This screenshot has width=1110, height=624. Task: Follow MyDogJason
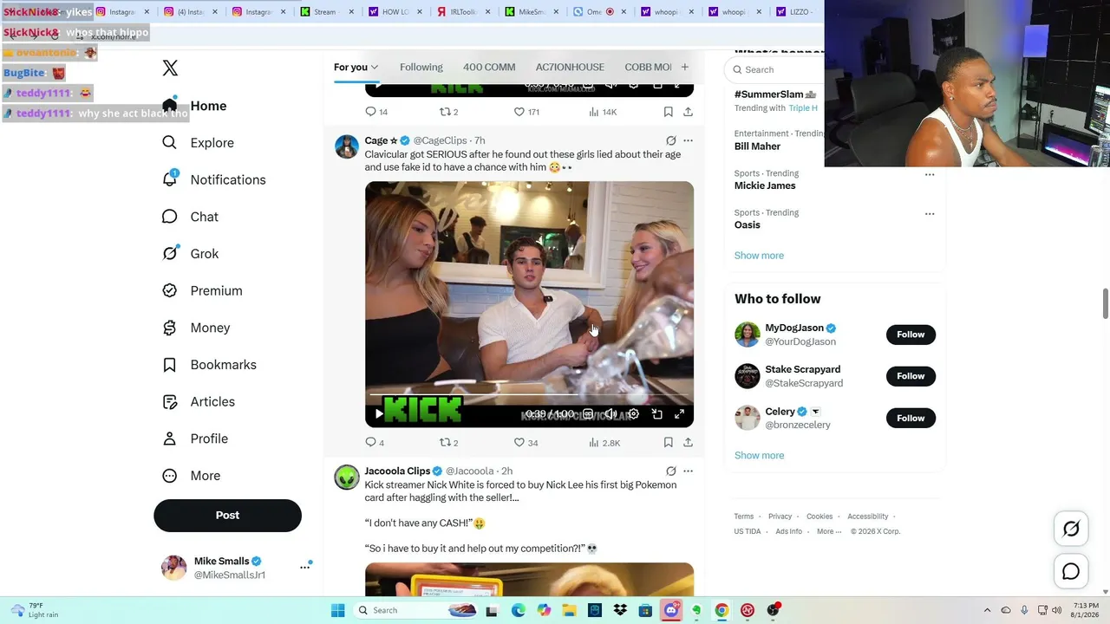911,335
